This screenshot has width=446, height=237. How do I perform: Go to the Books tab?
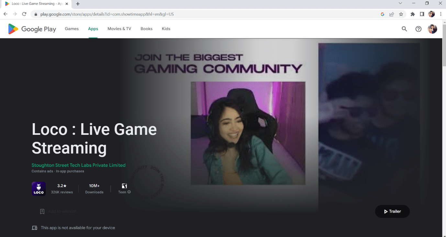(x=146, y=29)
